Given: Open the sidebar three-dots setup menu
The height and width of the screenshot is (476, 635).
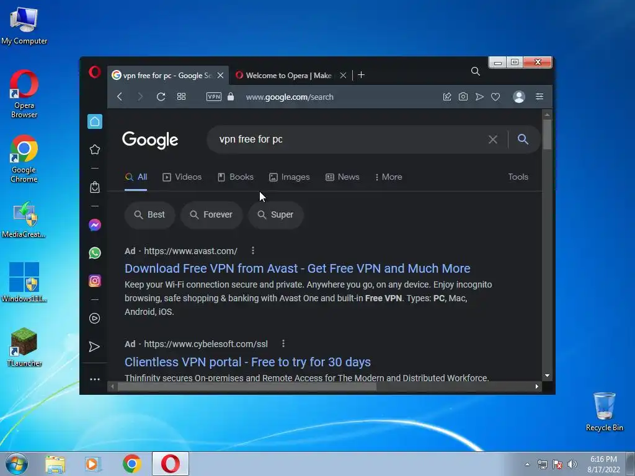Looking at the screenshot, I should click(x=95, y=379).
